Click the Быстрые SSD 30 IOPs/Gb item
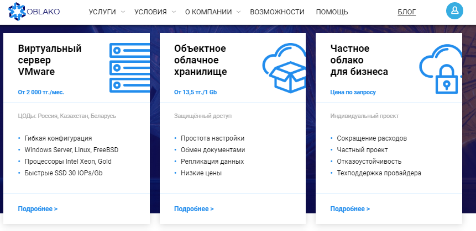This screenshot has width=476, height=231. click(64, 173)
